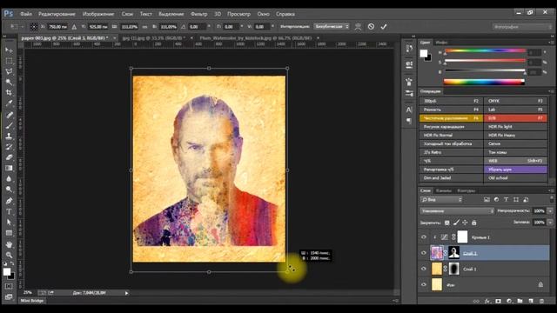Viewport: 557px width, 313px height.
Task: Select the Rectangle shape tool
Action: [x=10, y=233]
